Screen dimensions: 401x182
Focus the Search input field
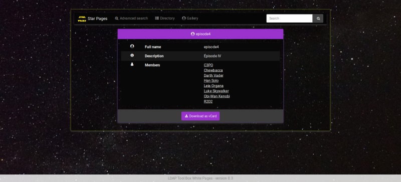pos(290,18)
